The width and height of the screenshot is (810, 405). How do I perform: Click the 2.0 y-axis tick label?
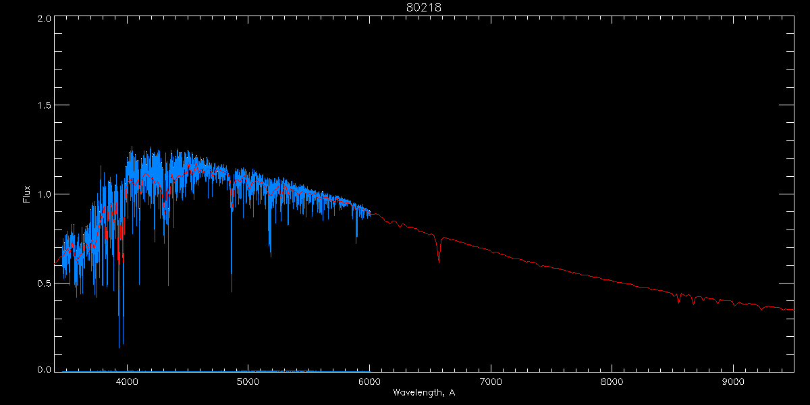[44, 18]
